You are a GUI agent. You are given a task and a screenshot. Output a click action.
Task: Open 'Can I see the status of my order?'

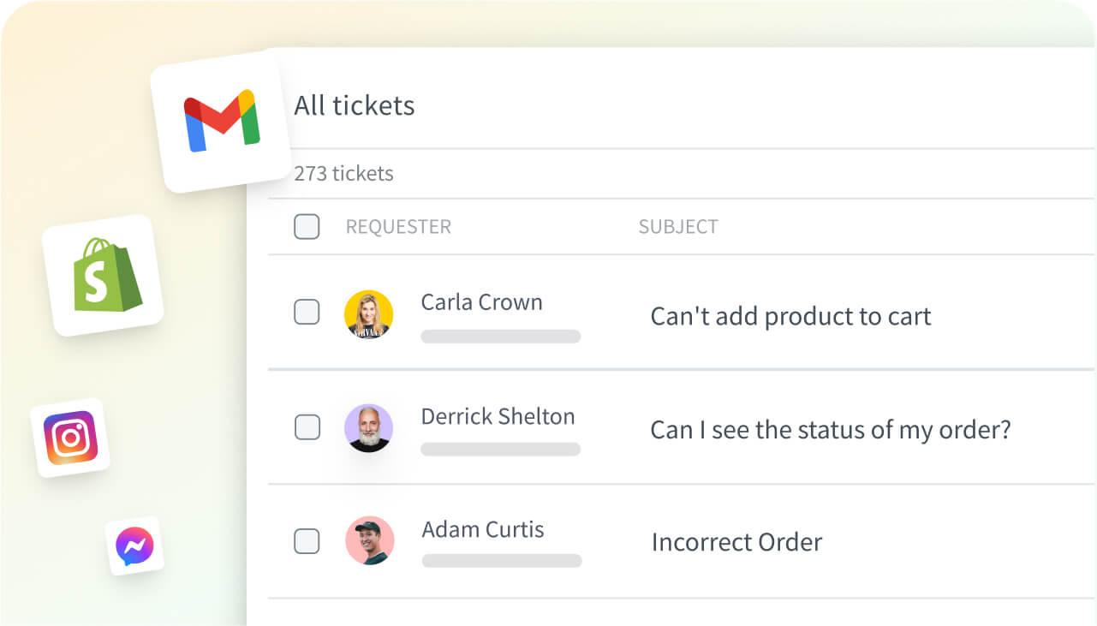click(x=831, y=430)
